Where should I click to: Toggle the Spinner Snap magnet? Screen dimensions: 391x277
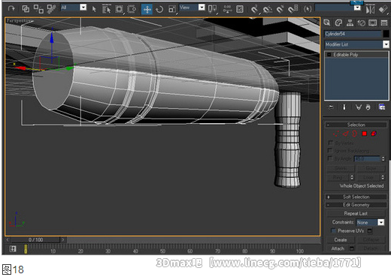(x=292, y=9)
